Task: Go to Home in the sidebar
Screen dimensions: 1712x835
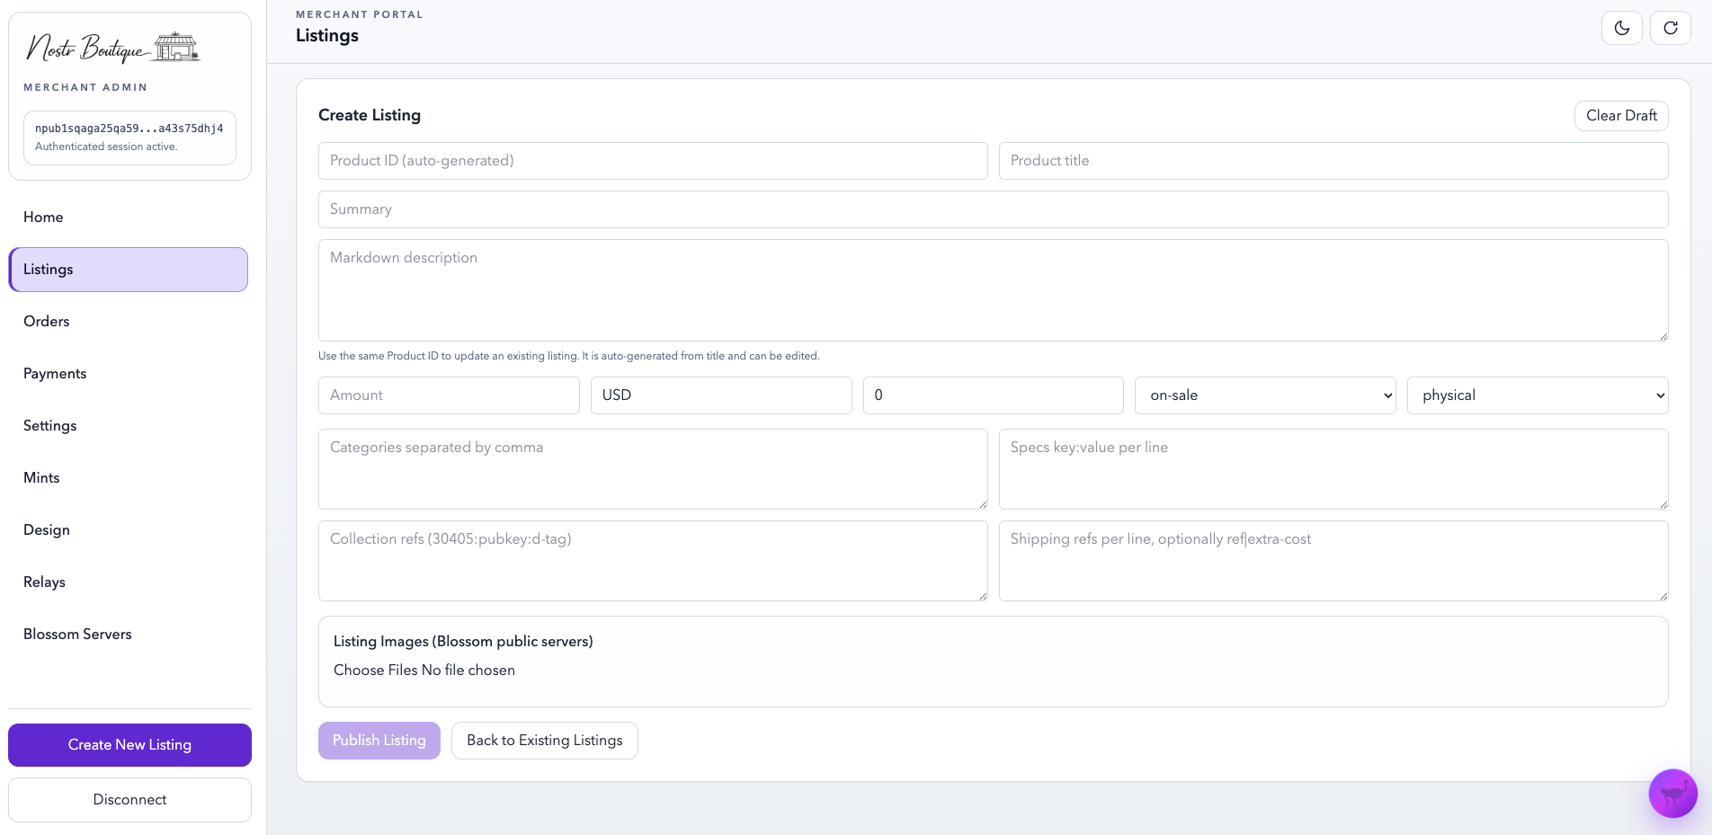Action: pyautogui.click(x=129, y=218)
